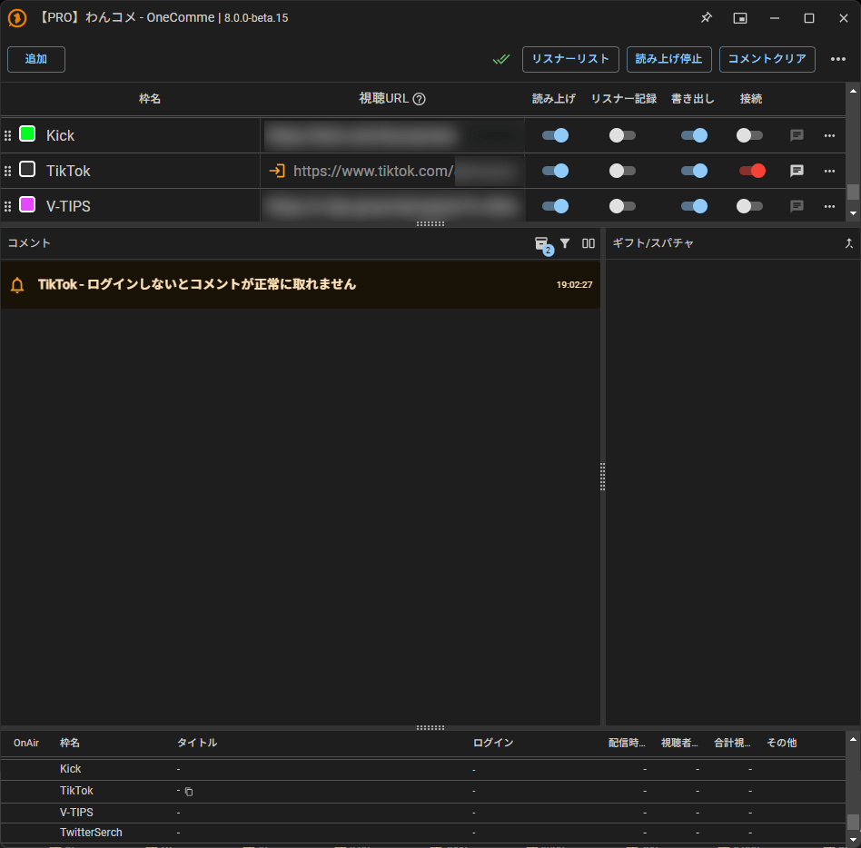Open the Kick row comment icon
This screenshot has height=848, width=861.
[x=797, y=135]
